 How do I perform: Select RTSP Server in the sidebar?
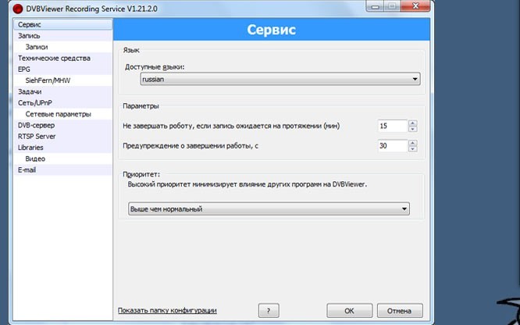(37, 136)
